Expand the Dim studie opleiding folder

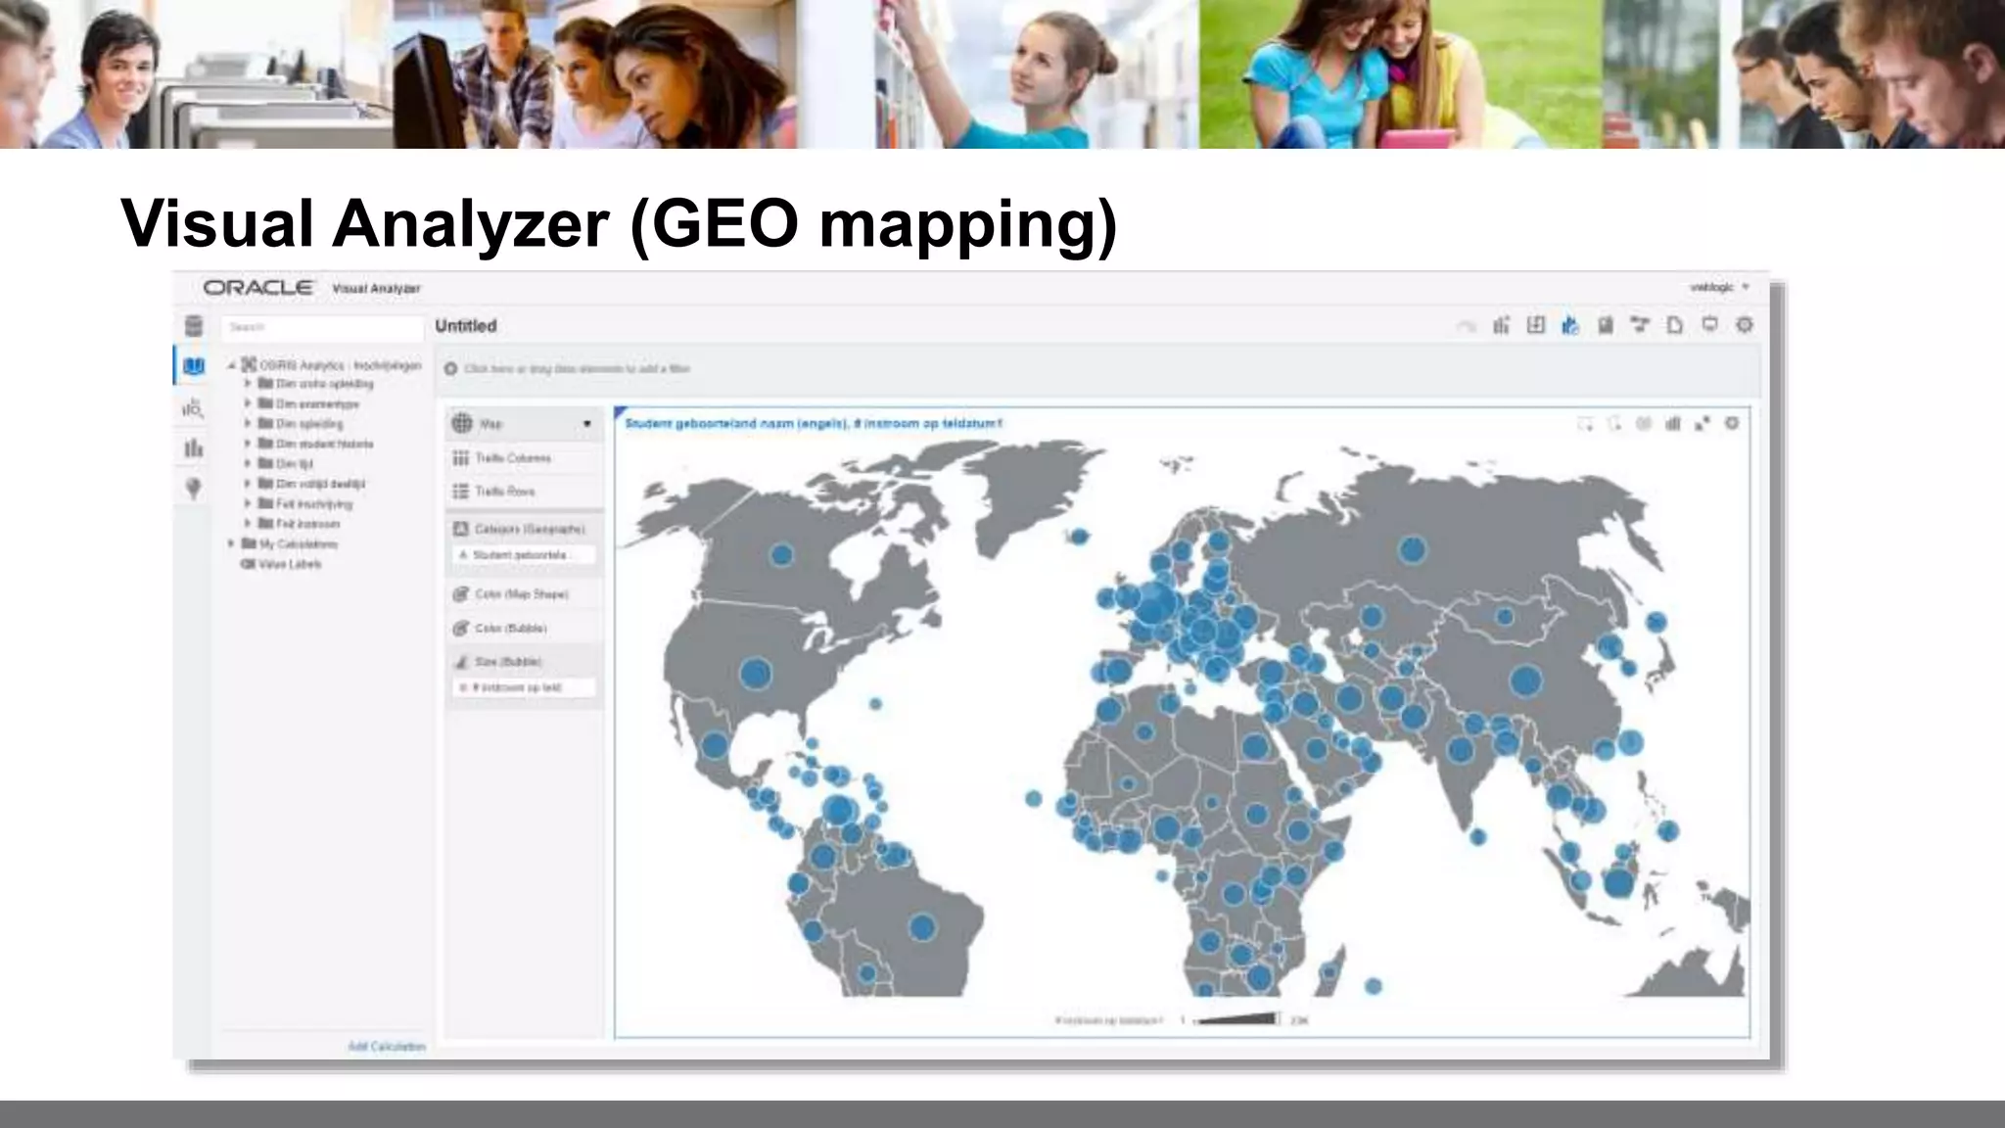click(249, 384)
